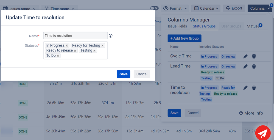The width and height of the screenshot is (274, 140).
Task: Click Time to resolution group name in panel
Action: (180, 90)
